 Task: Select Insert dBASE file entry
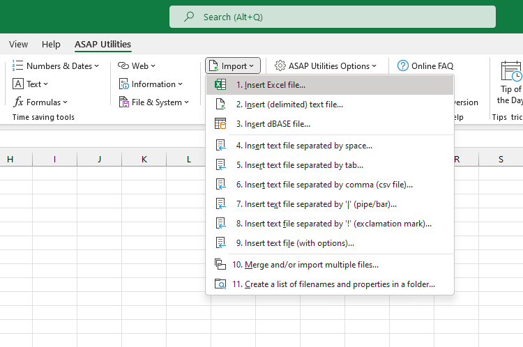330,123
